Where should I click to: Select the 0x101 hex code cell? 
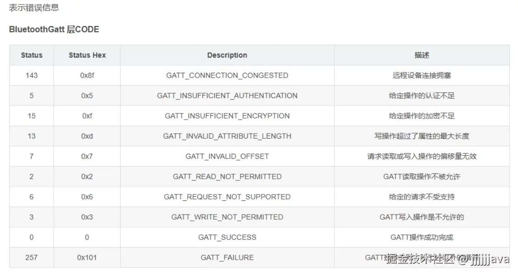(x=87, y=258)
